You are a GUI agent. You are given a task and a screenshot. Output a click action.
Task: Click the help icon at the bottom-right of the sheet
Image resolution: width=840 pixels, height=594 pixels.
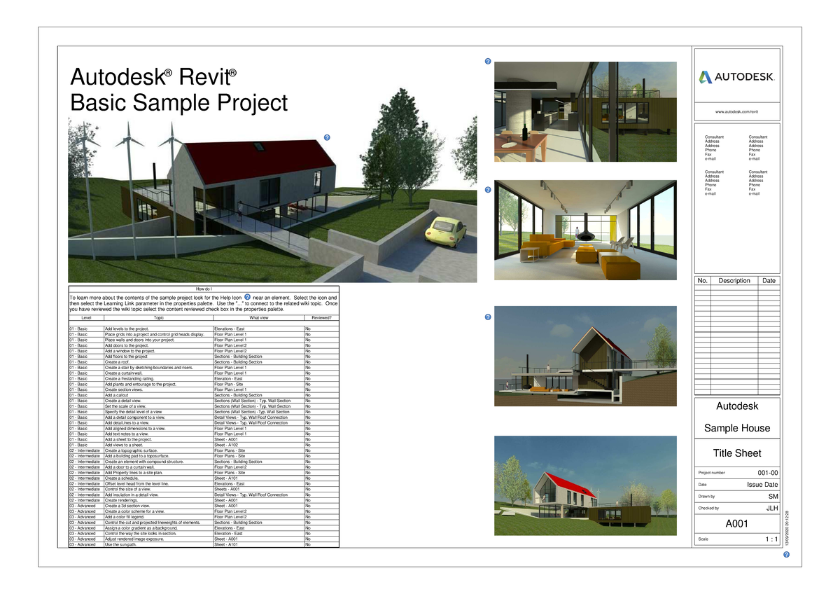click(785, 554)
